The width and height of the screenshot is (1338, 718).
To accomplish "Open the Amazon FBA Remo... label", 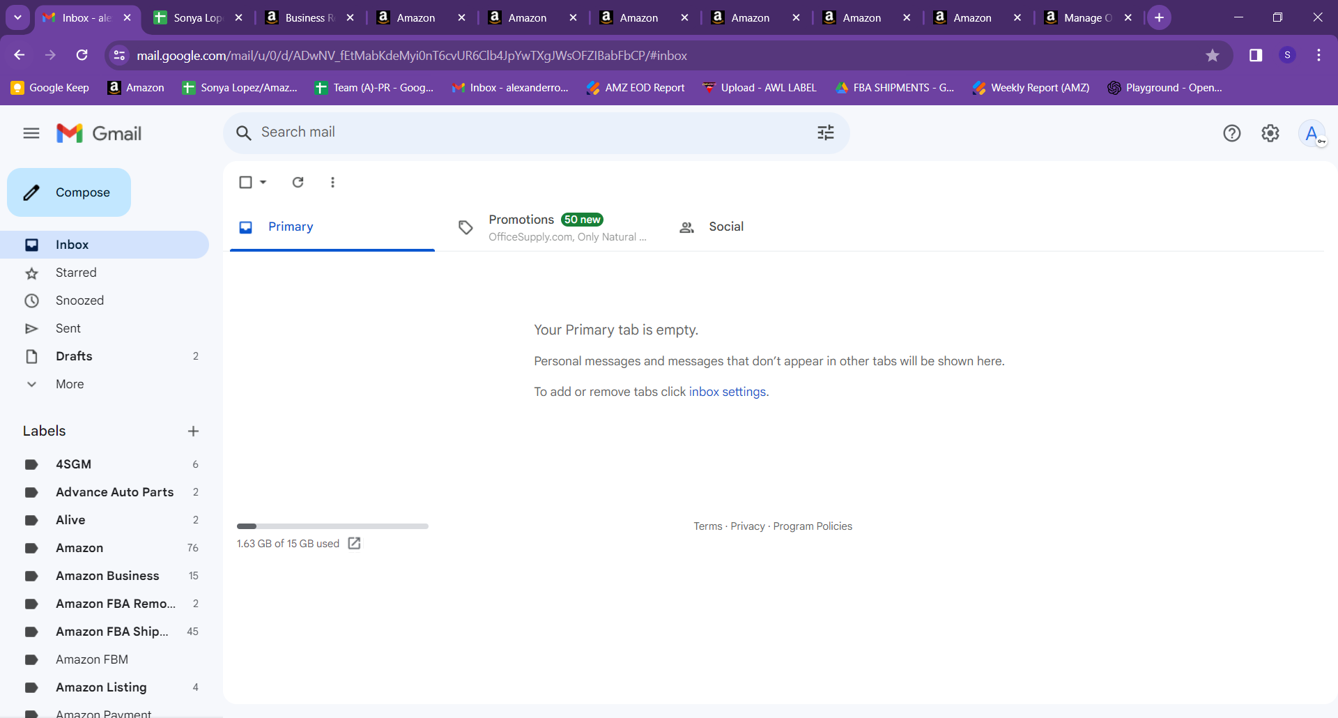I will pyautogui.click(x=105, y=604).
